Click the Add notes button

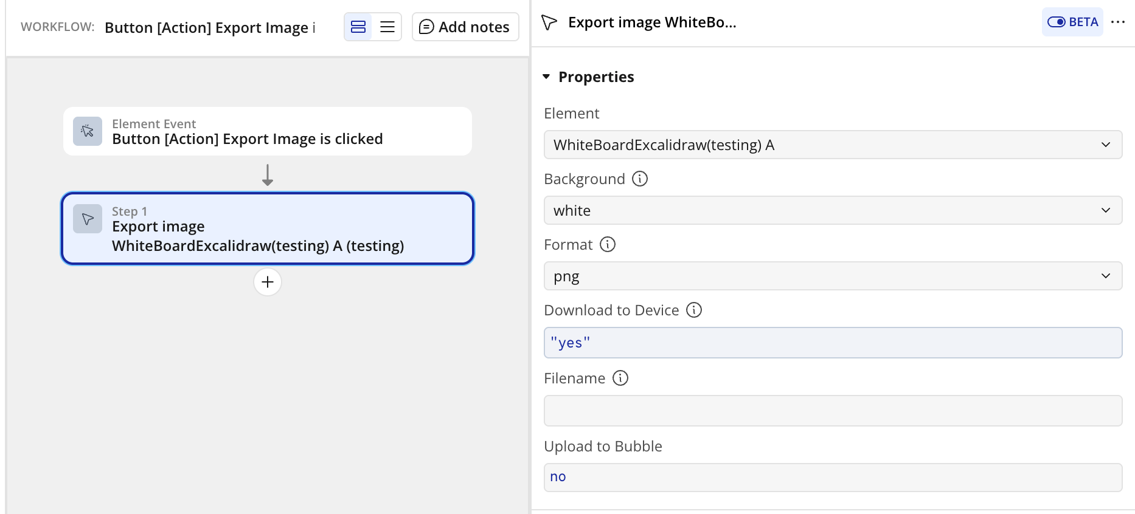(x=465, y=27)
